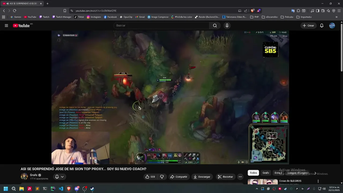Open Windows Start menu

6,189
